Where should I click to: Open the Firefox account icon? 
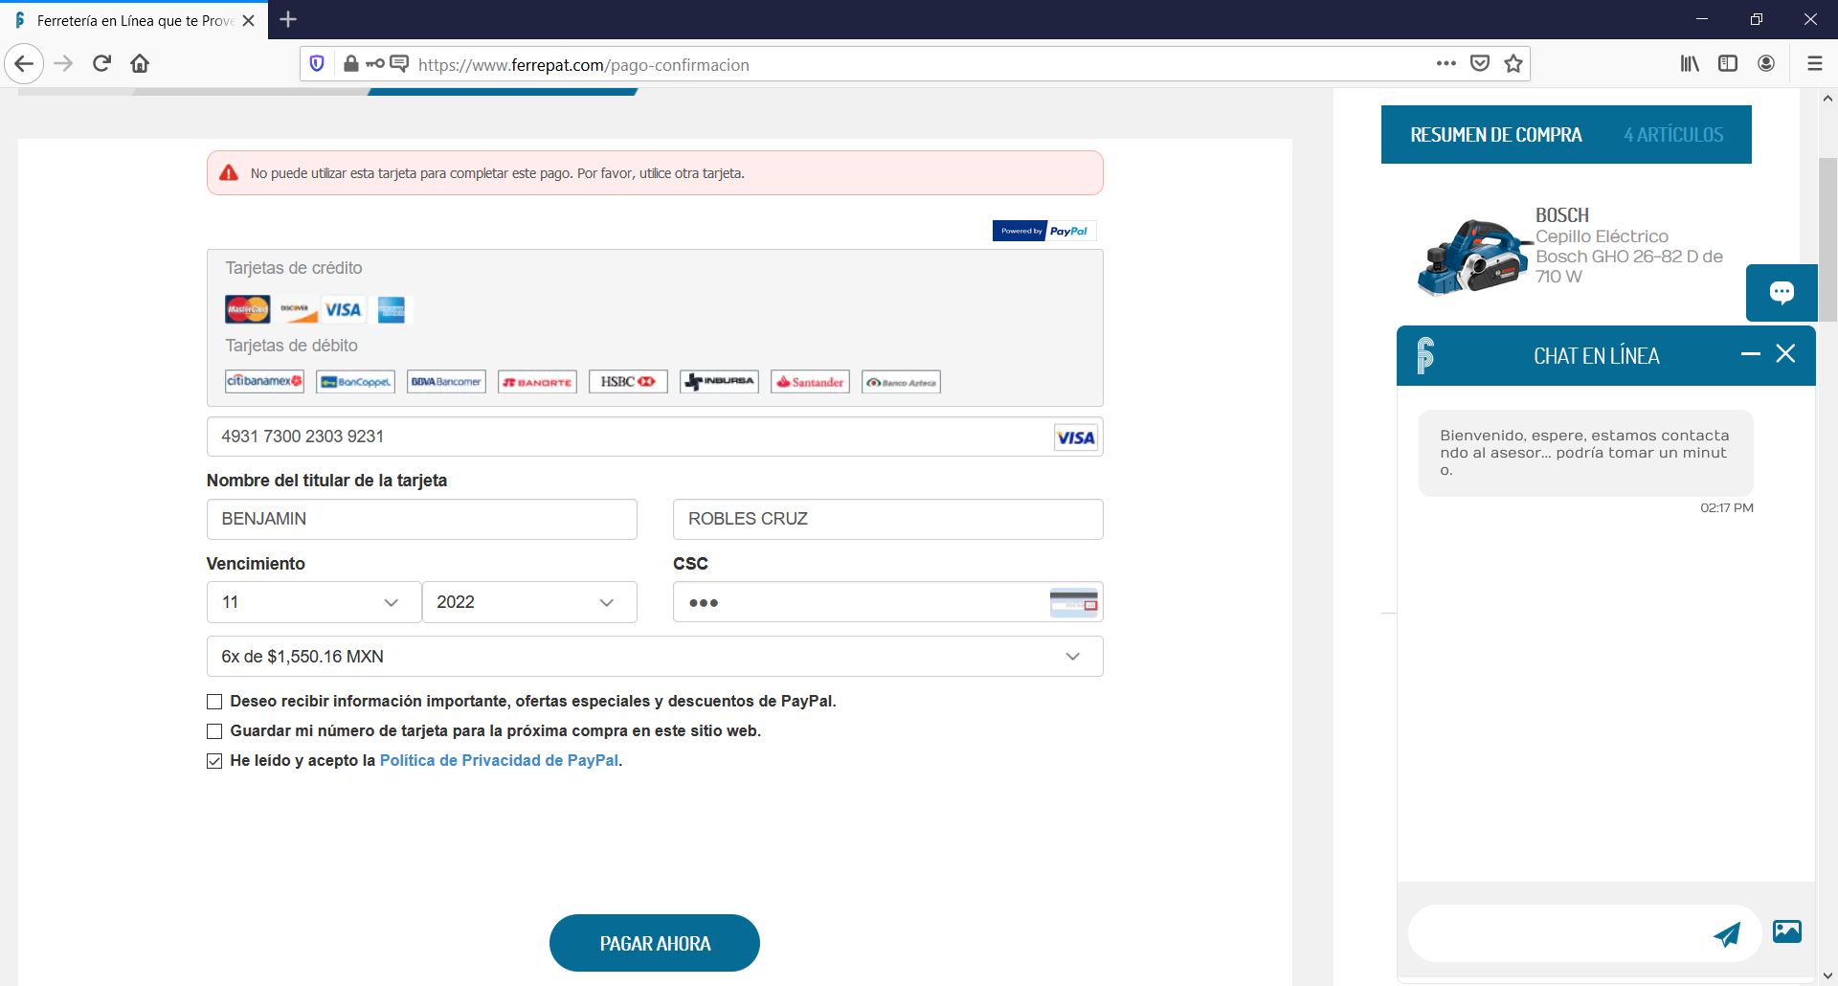coord(1766,64)
